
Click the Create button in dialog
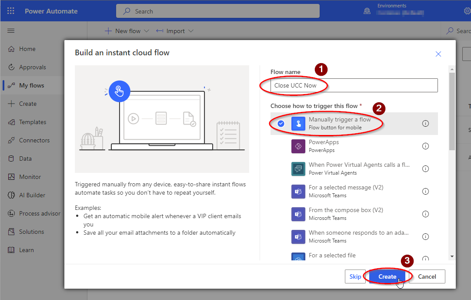click(387, 276)
